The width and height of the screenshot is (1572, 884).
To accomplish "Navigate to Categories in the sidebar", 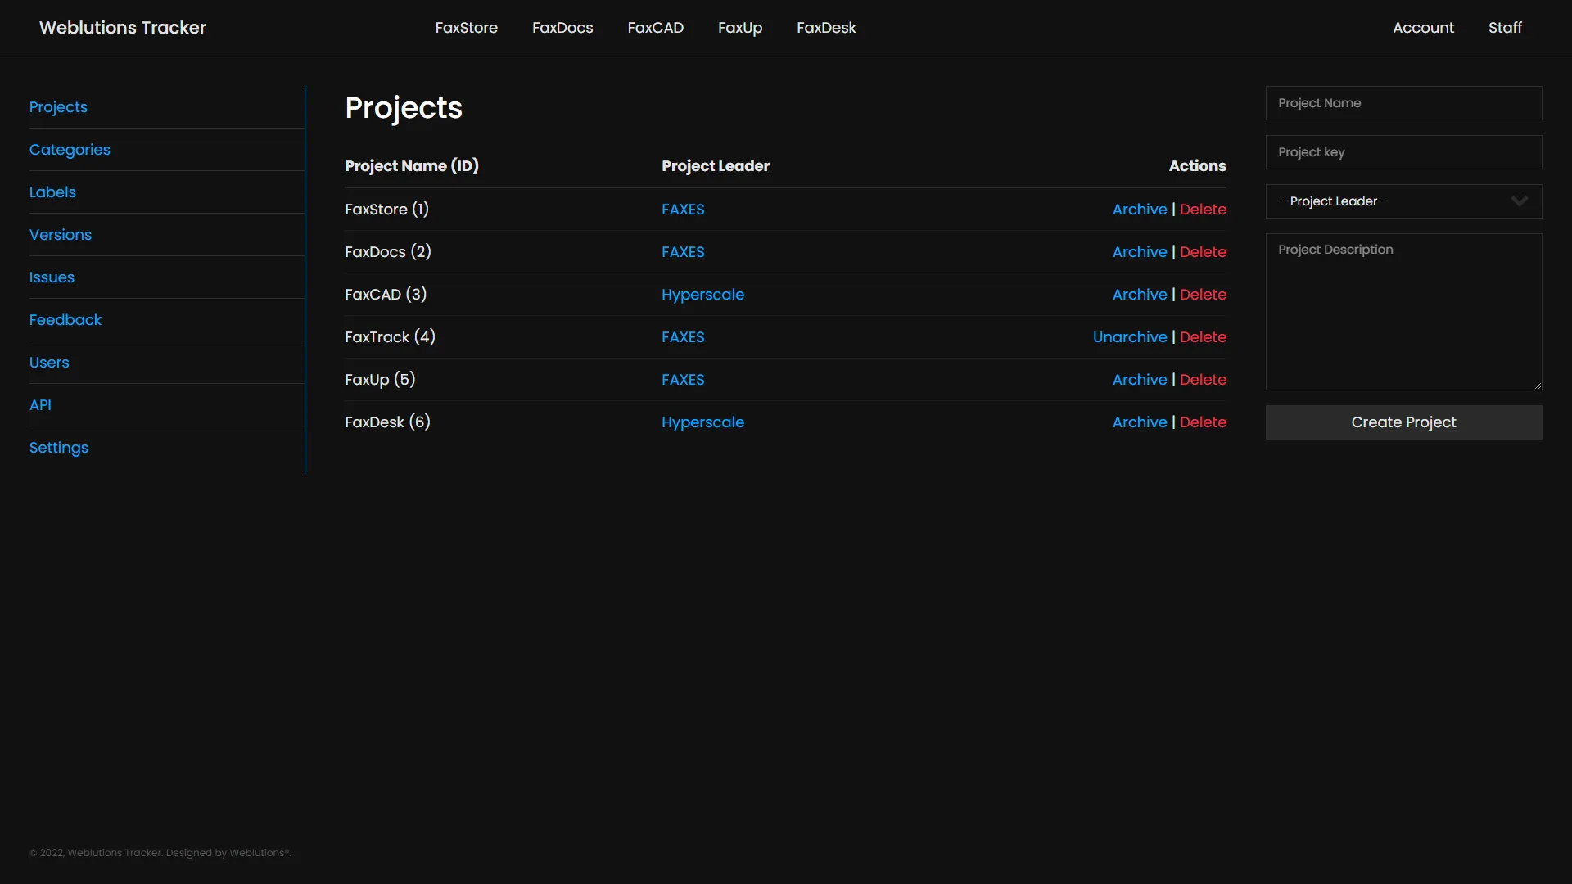I will [x=70, y=150].
